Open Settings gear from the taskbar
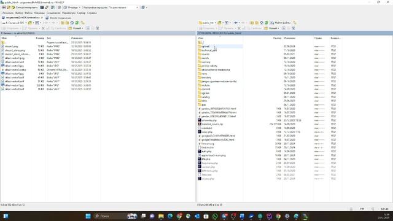This screenshot has height=221, width=393. 287,216
